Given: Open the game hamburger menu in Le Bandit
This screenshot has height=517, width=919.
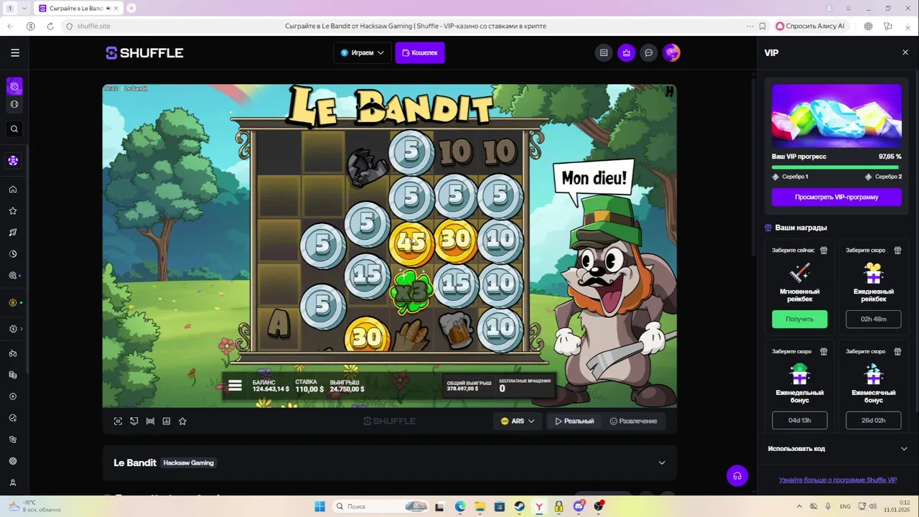Looking at the screenshot, I should [235, 386].
